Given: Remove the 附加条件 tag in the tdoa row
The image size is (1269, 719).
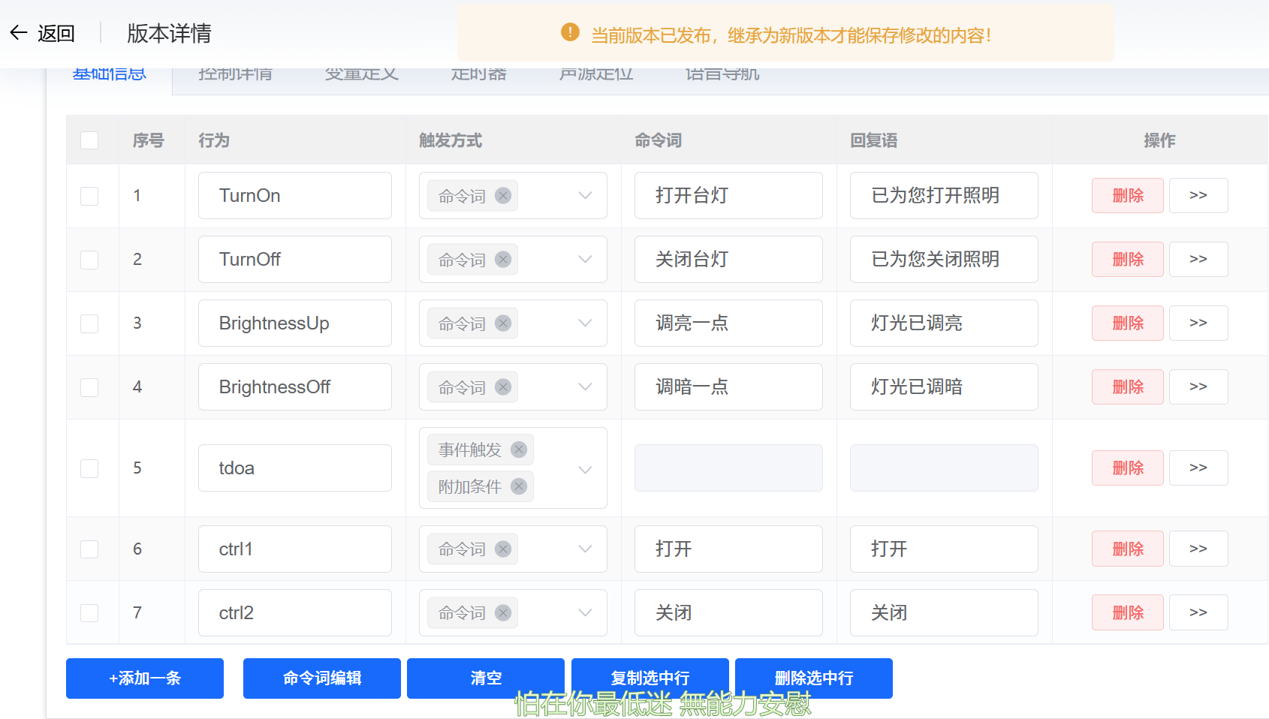Looking at the screenshot, I should click(x=518, y=486).
